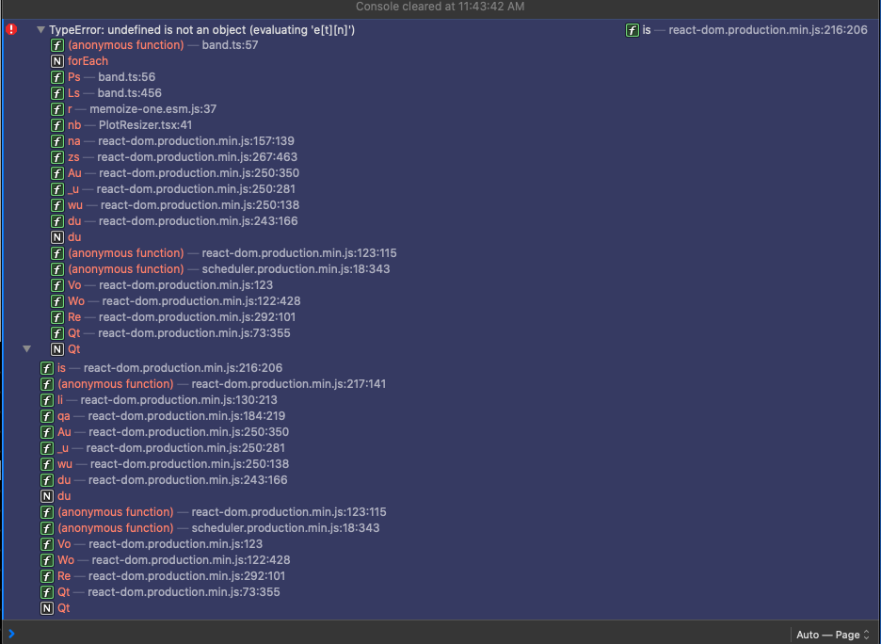Click function icon beside li
The height and width of the screenshot is (644, 881).
(47, 400)
